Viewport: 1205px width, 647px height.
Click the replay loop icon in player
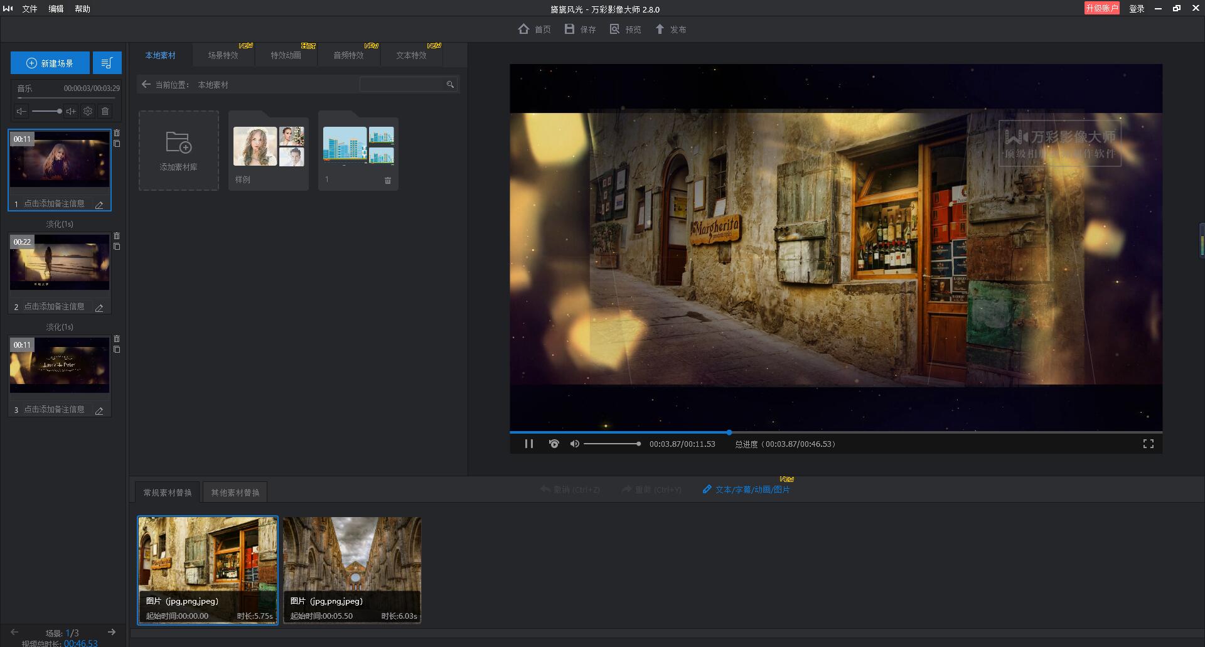(554, 444)
